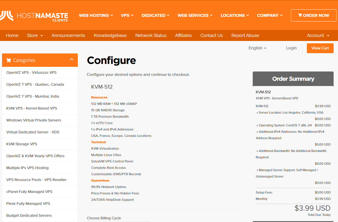The width and height of the screenshot is (338, 222).
Task: Open the Knowledgebase
Action: [x=110, y=35]
